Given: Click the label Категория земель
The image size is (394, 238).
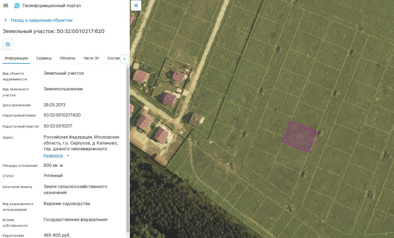Looking at the screenshot, I should [17, 187].
